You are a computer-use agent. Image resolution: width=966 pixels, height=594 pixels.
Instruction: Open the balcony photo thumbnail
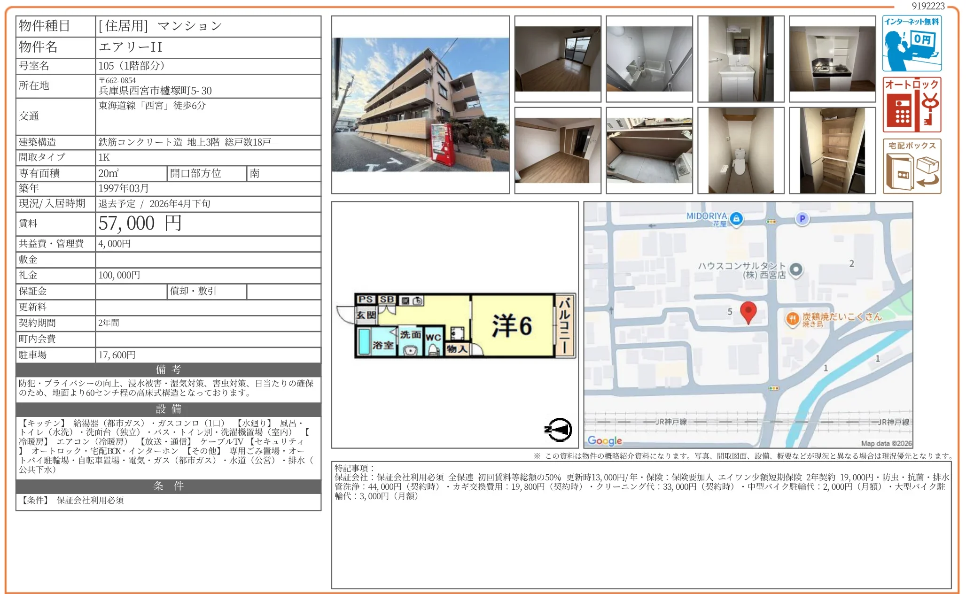649,150
